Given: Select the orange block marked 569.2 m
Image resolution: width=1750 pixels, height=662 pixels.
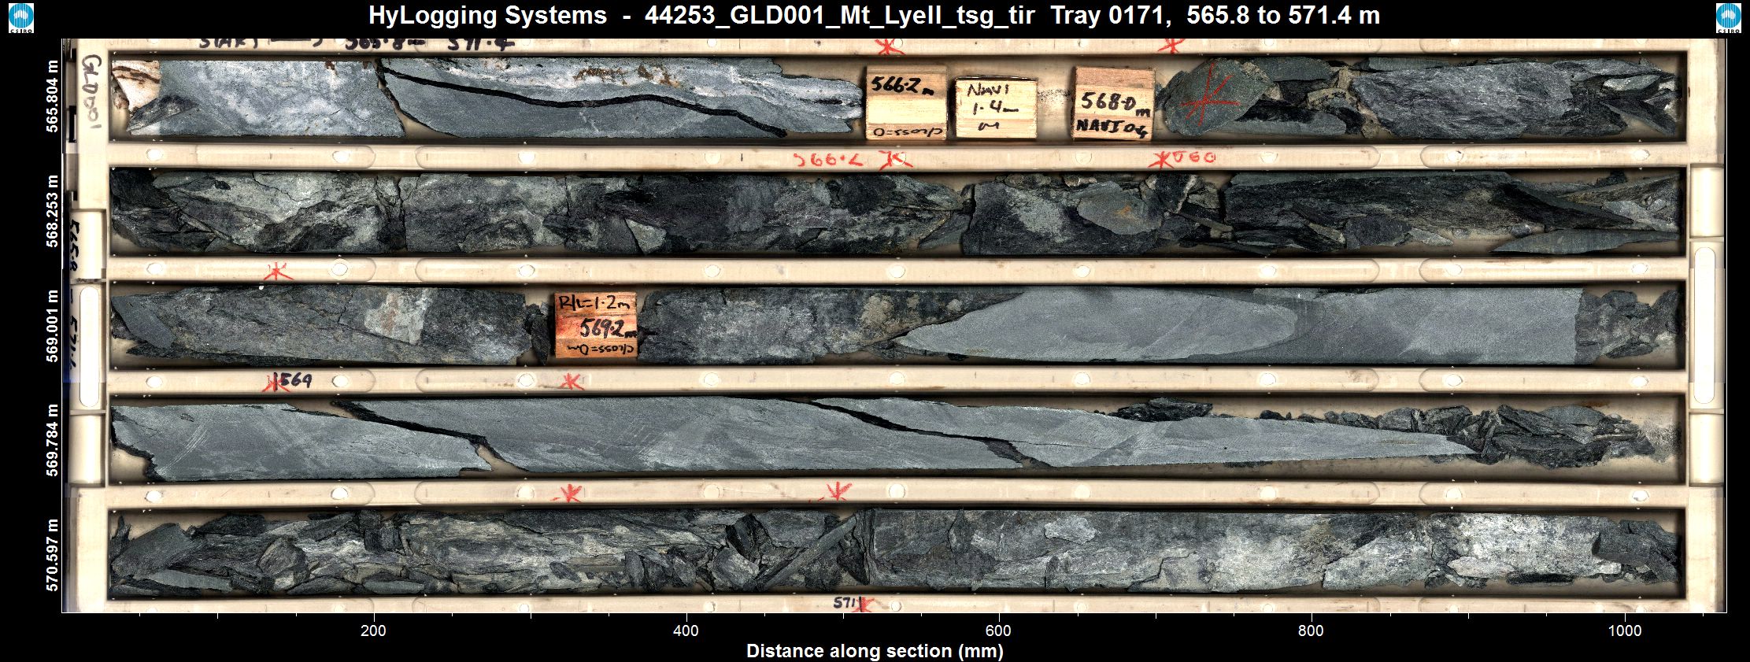Looking at the screenshot, I should pos(595,325).
